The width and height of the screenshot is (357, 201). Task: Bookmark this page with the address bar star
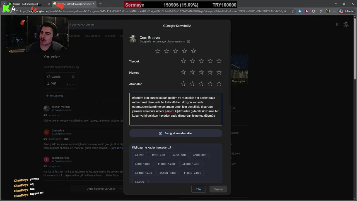point(293,11)
